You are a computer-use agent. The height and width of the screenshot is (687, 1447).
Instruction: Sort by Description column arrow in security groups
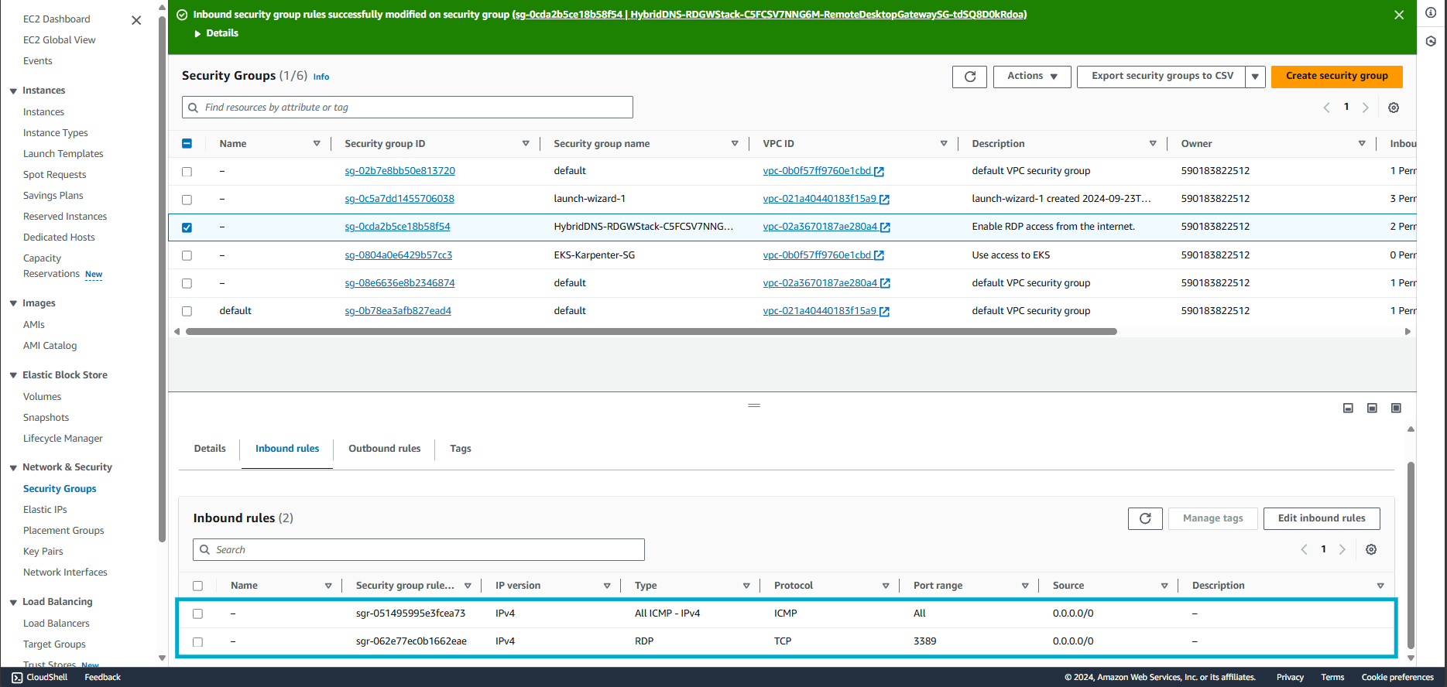click(1153, 144)
